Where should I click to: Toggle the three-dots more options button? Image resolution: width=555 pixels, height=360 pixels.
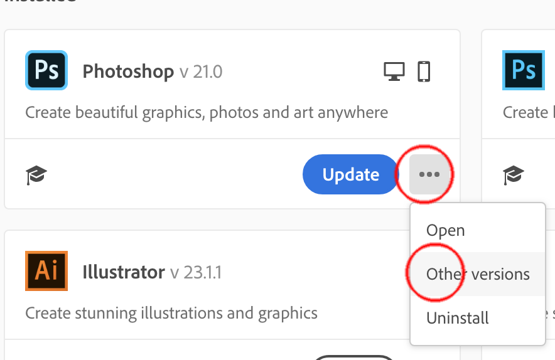tap(429, 174)
